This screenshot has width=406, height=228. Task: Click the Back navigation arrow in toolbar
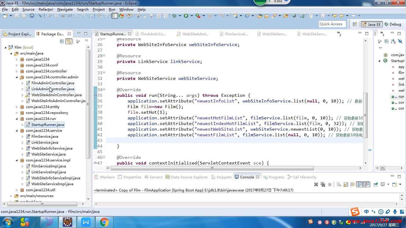pos(342,16)
